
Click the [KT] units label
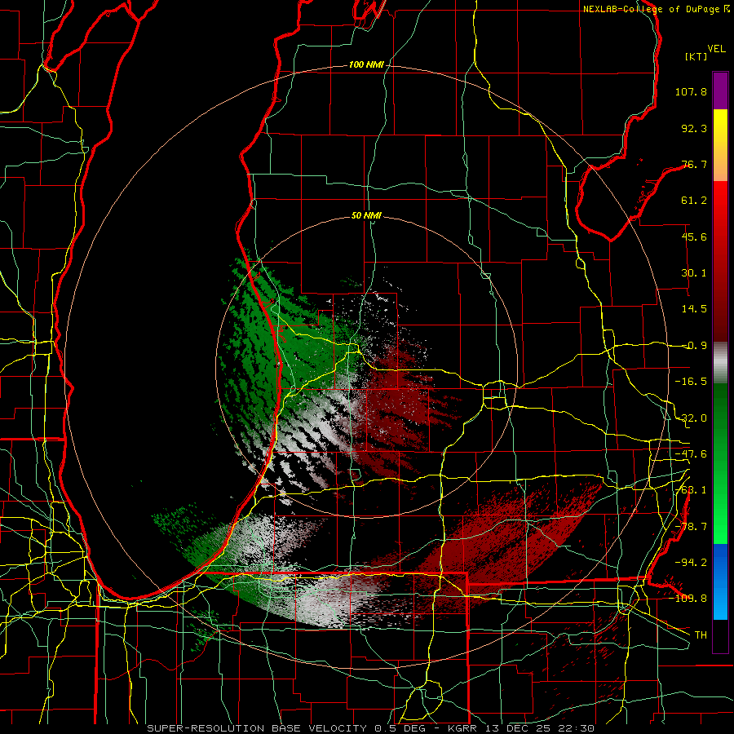tap(696, 56)
